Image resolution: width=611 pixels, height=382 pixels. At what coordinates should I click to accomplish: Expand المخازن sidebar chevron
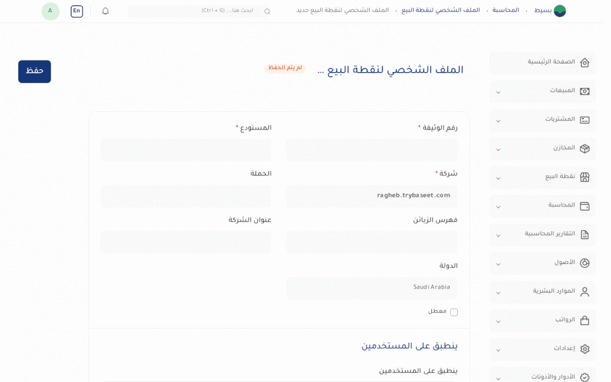(498, 150)
